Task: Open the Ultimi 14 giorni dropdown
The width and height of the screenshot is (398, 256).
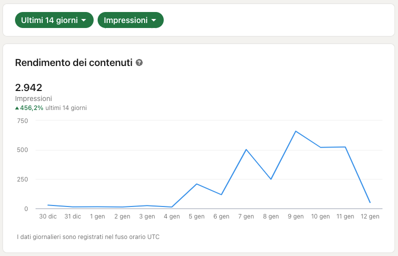Action: tap(54, 20)
